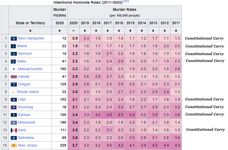Sort table by 2015 murder rate

pos(130,31)
